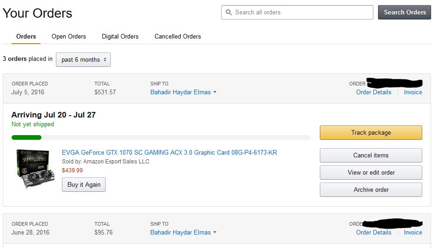Open the Cancelled Orders tab
The image size is (439, 248).
[x=177, y=36]
